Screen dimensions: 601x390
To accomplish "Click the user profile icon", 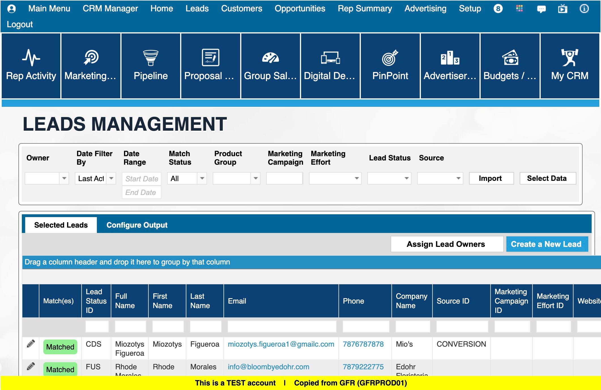I will (12, 9).
